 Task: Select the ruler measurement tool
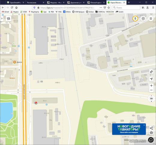click(x=151, y=72)
